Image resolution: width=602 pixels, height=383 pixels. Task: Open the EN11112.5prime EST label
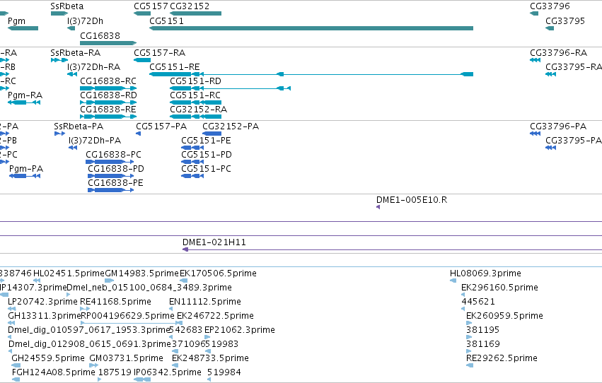(205, 302)
